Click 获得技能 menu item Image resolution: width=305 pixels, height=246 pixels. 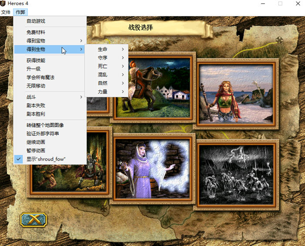[x=50, y=61]
